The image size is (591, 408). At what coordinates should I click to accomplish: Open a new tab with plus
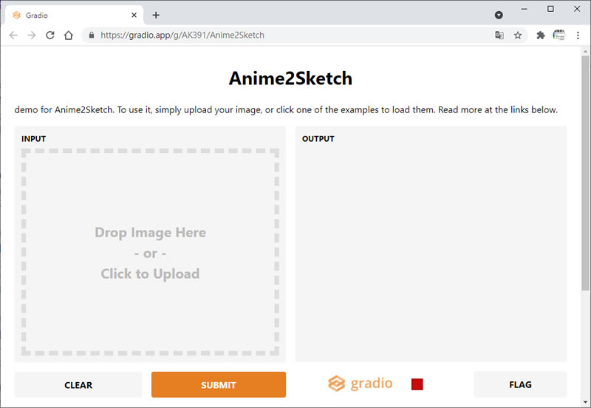pos(156,15)
